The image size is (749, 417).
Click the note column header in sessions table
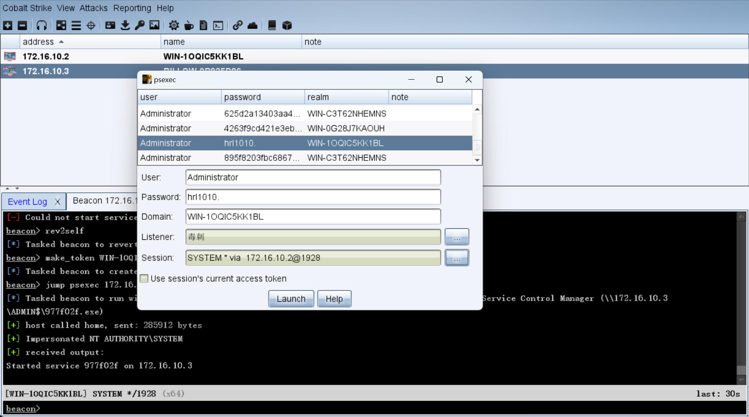[x=525, y=42]
